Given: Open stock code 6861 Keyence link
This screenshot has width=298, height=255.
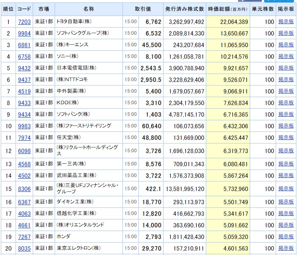Looking at the screenshot, I should click(x=24, y=45).
